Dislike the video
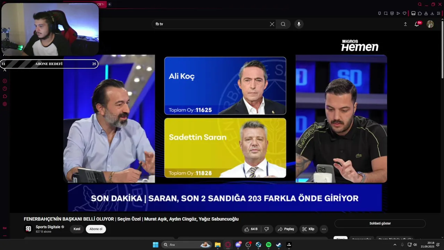The height and width of the screenshot is (250, 444). click(266, 229)
